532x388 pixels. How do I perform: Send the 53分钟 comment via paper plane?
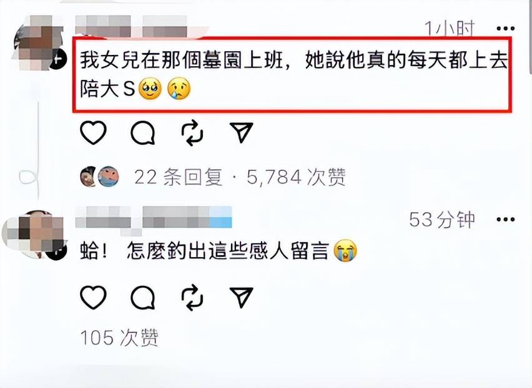pos(241,297)
